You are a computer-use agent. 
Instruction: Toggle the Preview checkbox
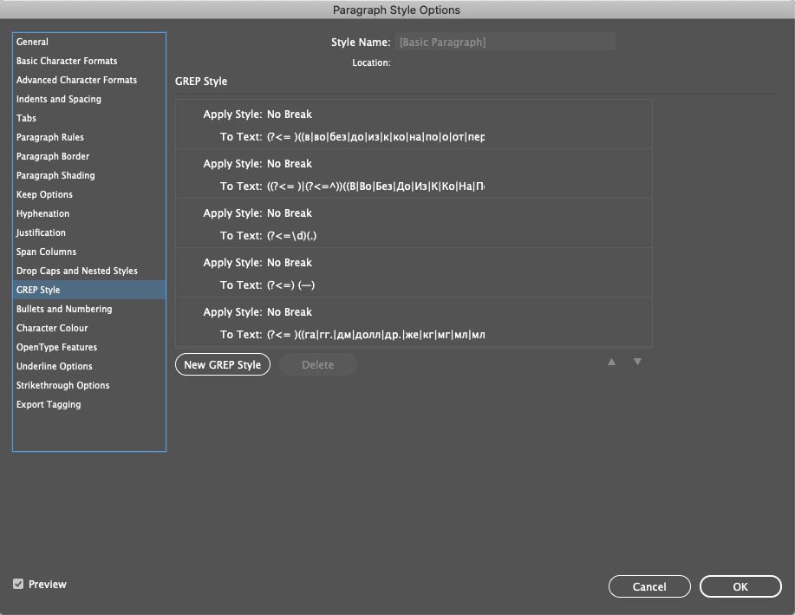tap(18, 584)
